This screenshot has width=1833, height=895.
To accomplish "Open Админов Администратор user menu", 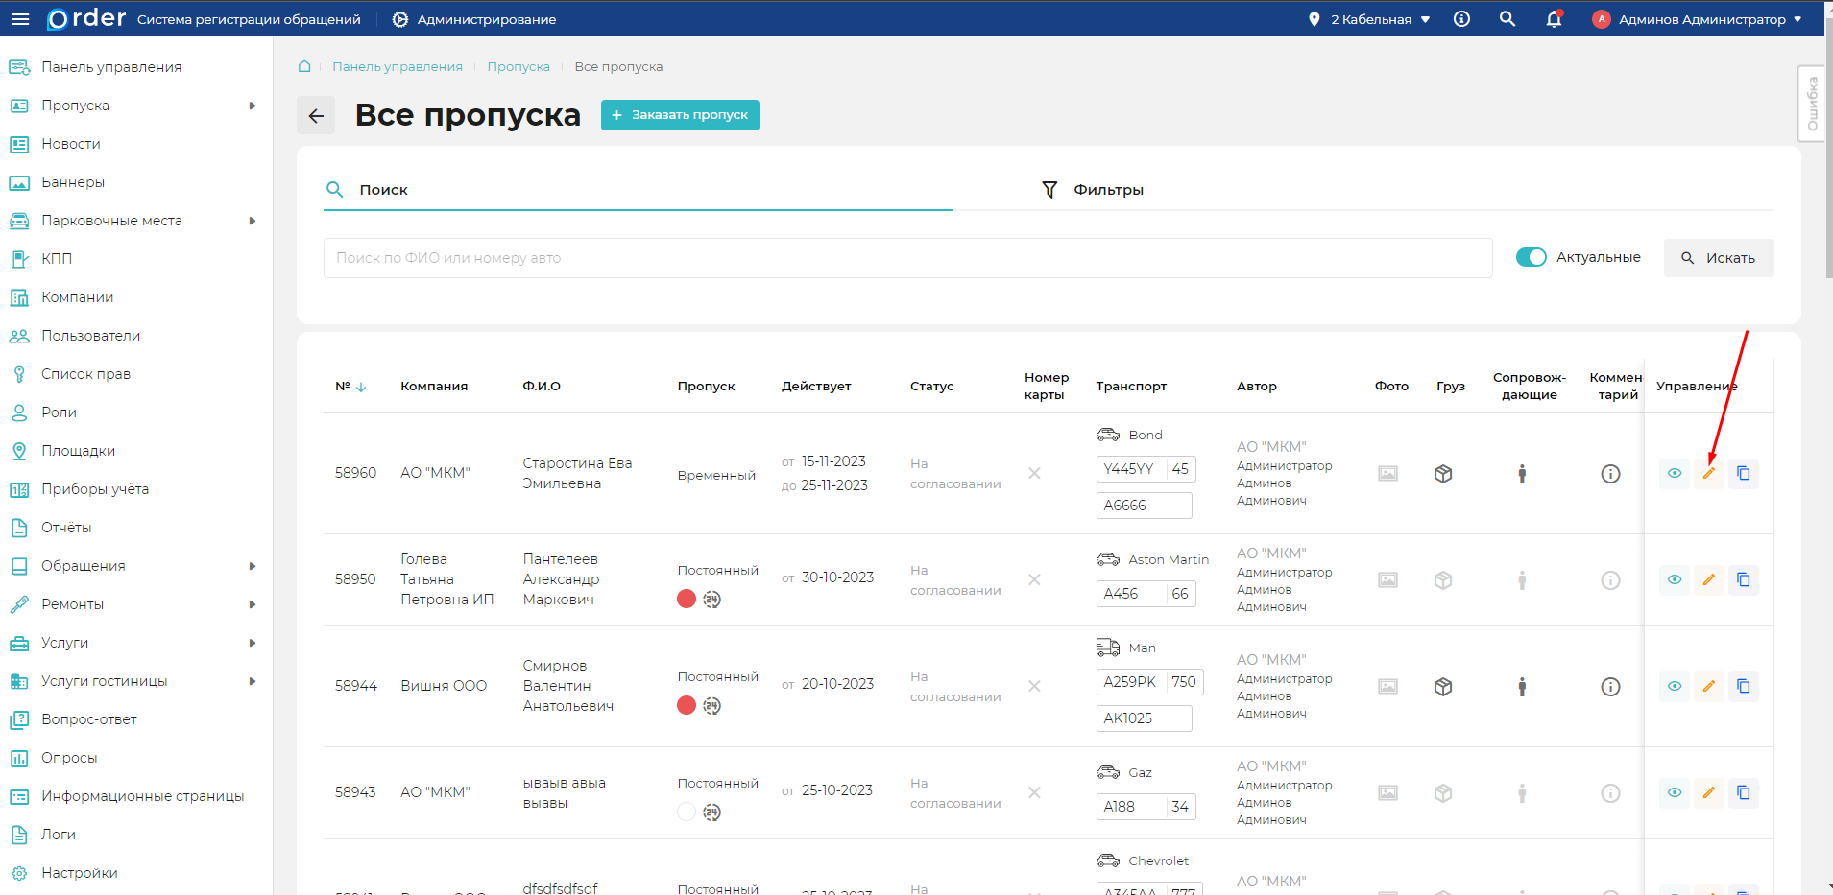I will [x=1698, y=19].
